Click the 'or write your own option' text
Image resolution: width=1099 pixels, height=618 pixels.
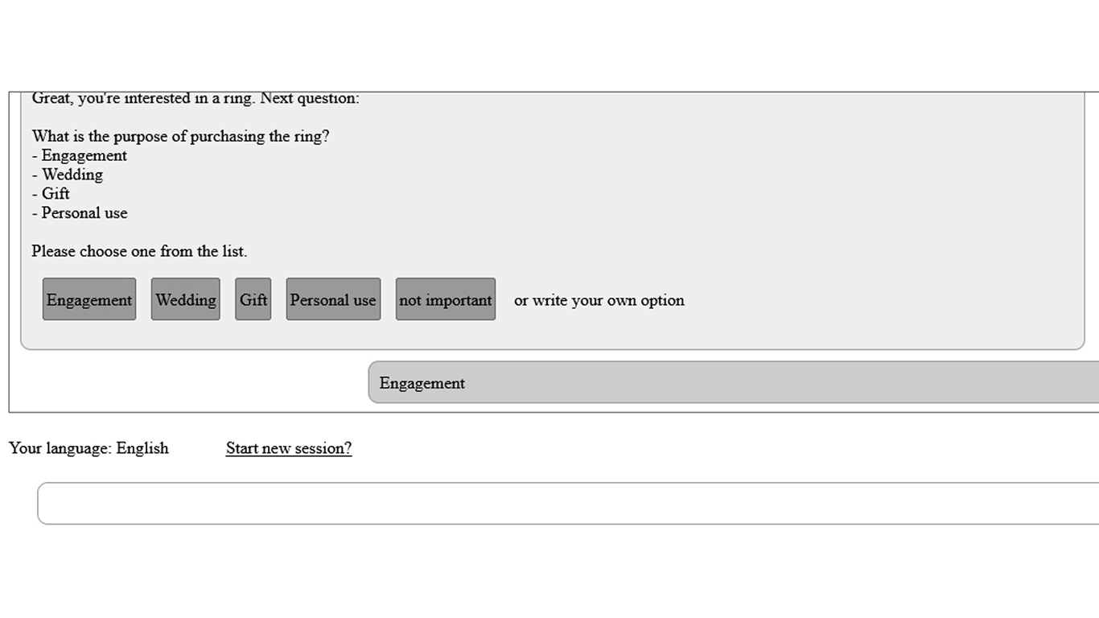pos(599,300)
